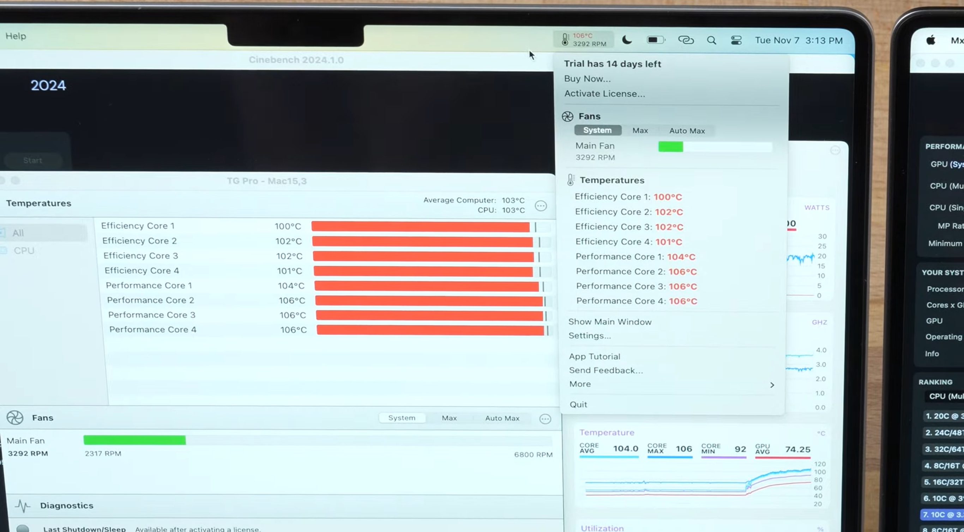The height and width of the screenshot is (532, 964).
Task: Click the TG Pro thermometer menu bar icon
Action: 583,39
